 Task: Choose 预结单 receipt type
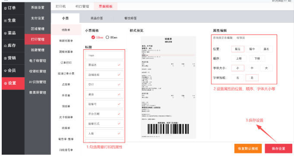tap(66, 106)
